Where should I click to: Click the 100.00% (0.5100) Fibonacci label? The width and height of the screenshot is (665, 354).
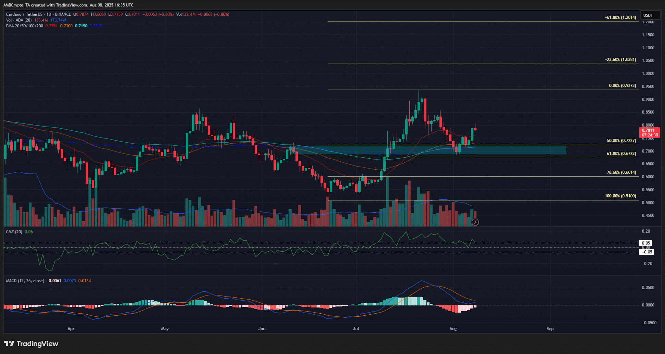click(x=620, y=196)
